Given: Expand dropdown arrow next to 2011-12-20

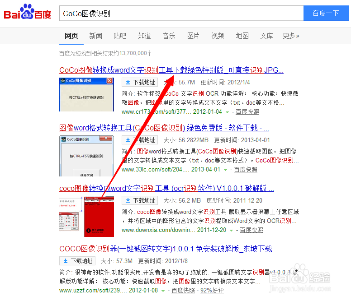Looking at the screenshot, I should pos(231,231).
